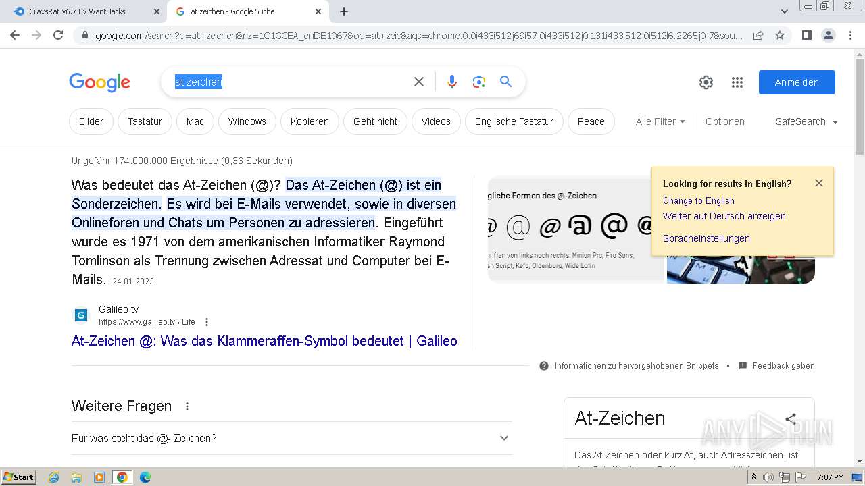This screenshot has width=865, height=486.
Task: Share the At-Zeichen knowledge panel
Action: [x=791, y=418]
